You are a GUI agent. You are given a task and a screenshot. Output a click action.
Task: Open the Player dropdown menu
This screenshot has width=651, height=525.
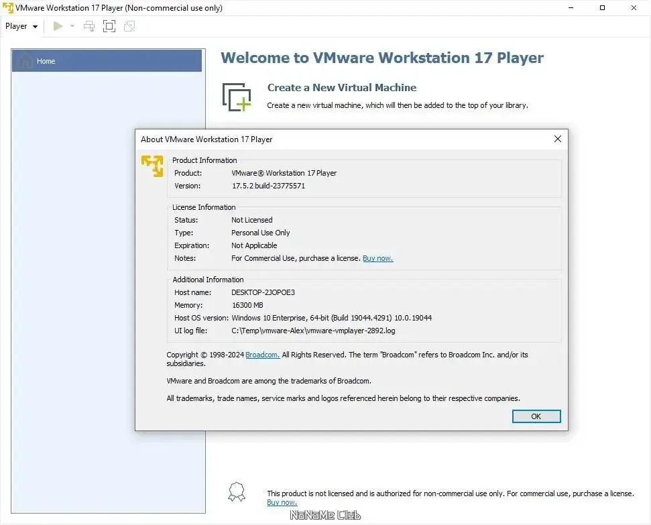tap(21, 26)
